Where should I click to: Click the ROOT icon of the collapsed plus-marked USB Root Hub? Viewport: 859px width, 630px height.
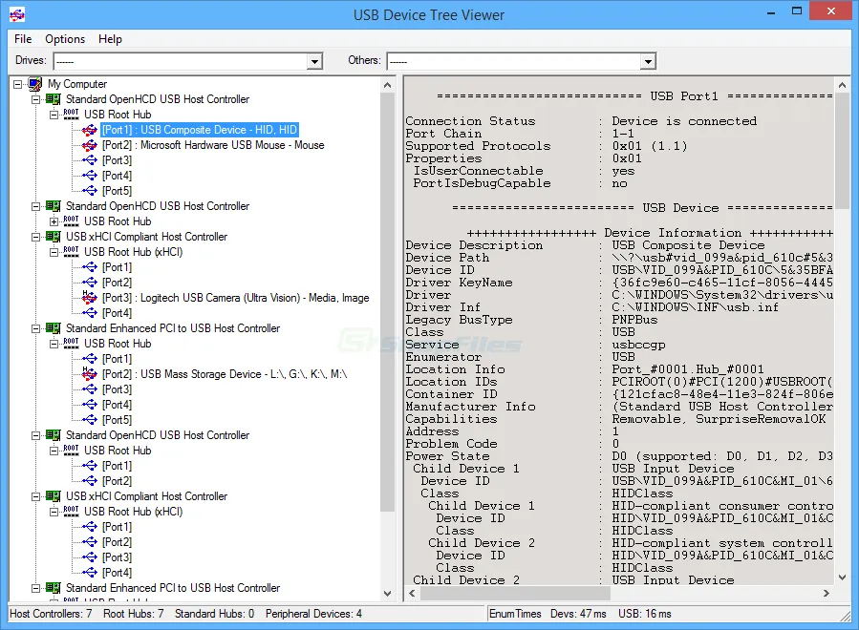(x=72, y=221)
